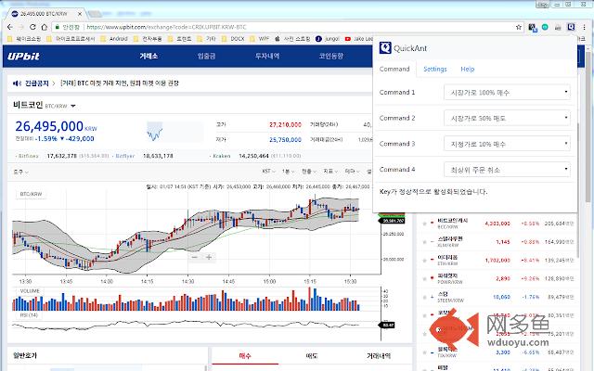Favorite the POWR/KRW row star
The image size is (594, 371).
[424, 279]
